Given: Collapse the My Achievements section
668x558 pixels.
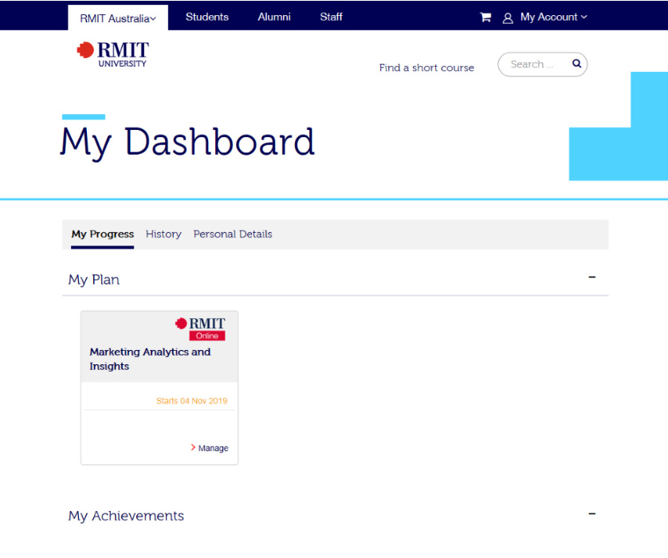Looking at the screenshot, I should [591, 513].
